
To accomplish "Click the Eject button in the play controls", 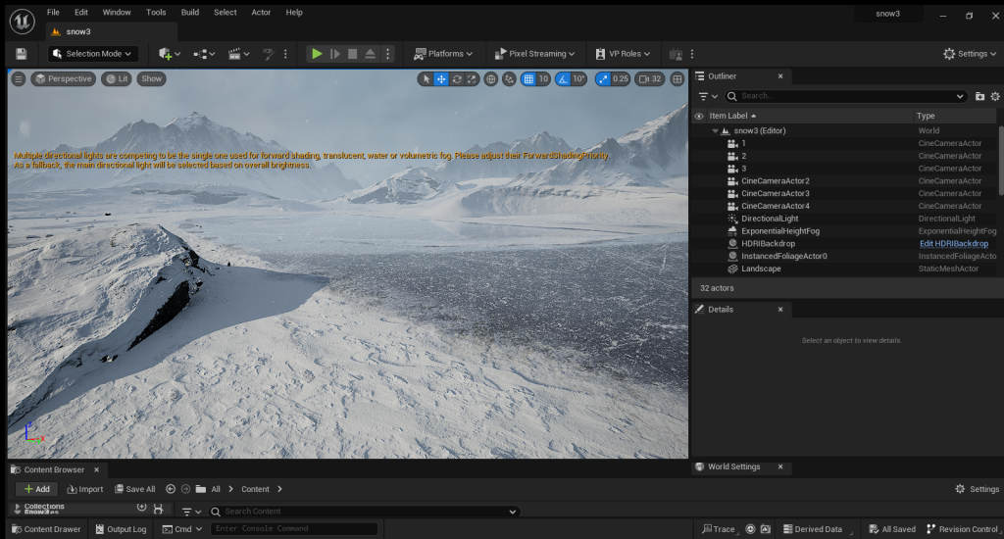I will tap(371, 54).
